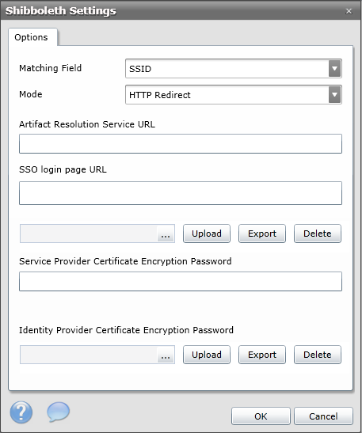Image resolution: width=362 pixels, height=433 pixels.
Task: Delete the service provider certificate
Action: point(318,234)
